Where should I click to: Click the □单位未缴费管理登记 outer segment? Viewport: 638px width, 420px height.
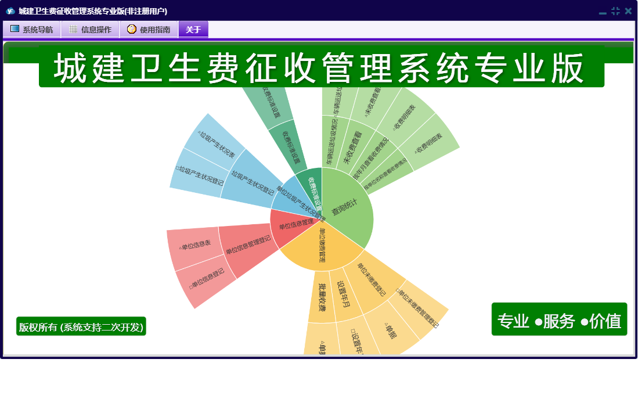point(419,308)
